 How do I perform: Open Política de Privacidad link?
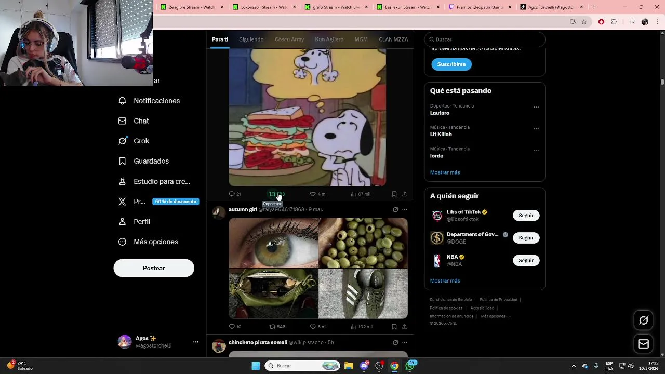498,300
